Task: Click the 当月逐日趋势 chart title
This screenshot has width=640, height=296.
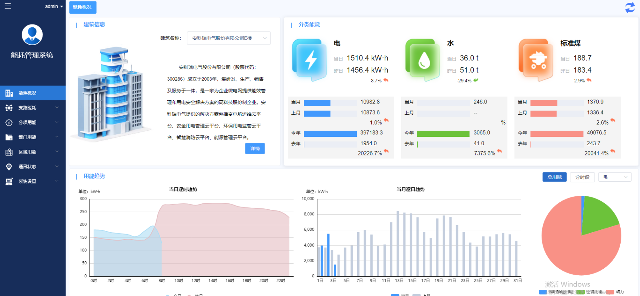Action: pyautogui.click(x=411, y=189)
